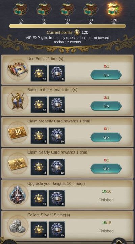Click the gold points progress bar

[67, 26]
